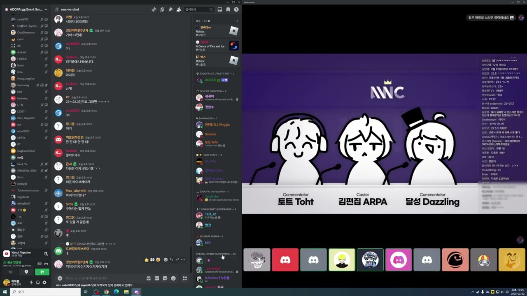Toggle channel notification mute bell icon
Screen dimensions: 527x296
coord(162,9)
